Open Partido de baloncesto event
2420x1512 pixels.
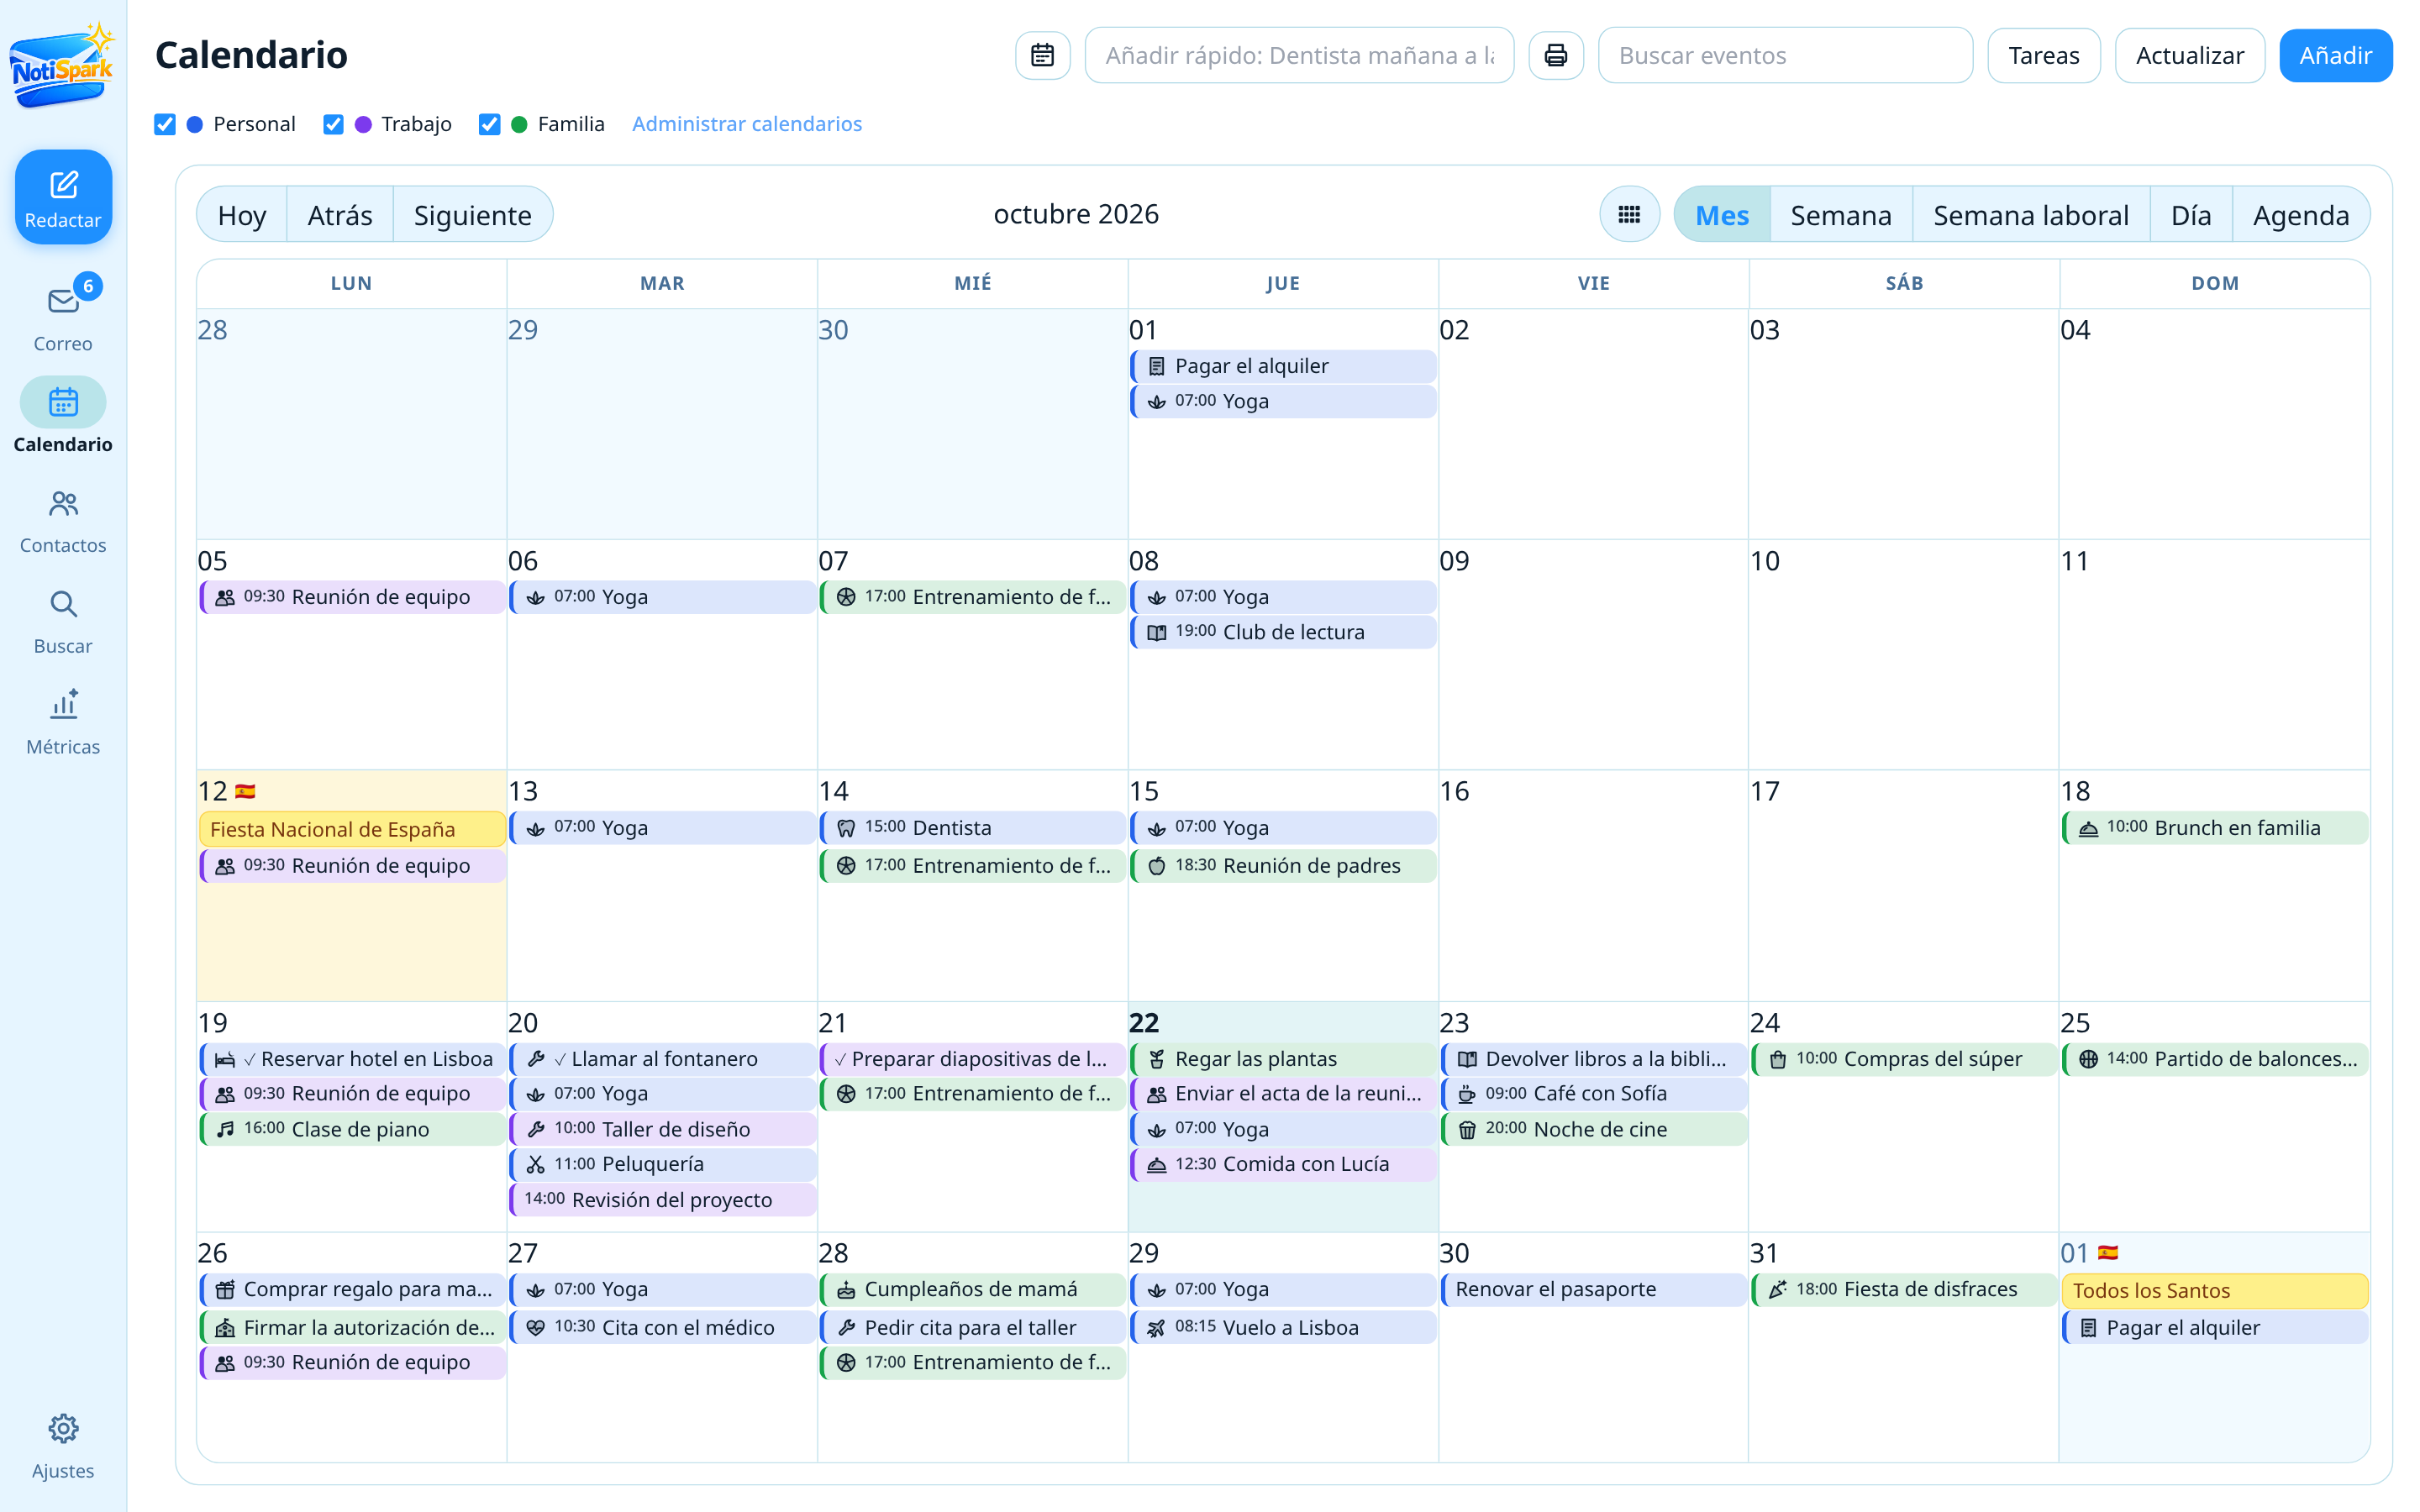pos(2215,1059)
